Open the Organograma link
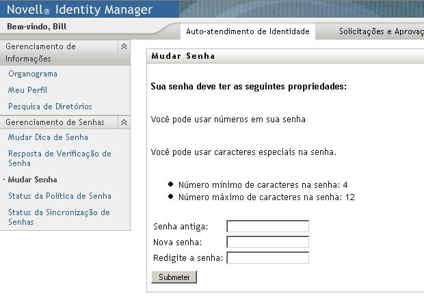Screen dimensions: 424x306 [x=33, y=74]
